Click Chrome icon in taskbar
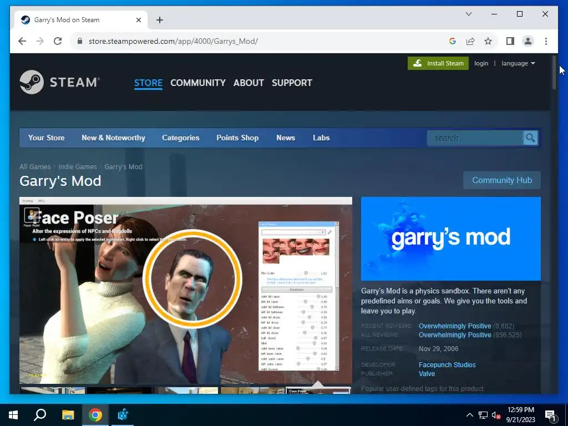Viewport: 568px width, 426px height. click(x=95, y=415)
